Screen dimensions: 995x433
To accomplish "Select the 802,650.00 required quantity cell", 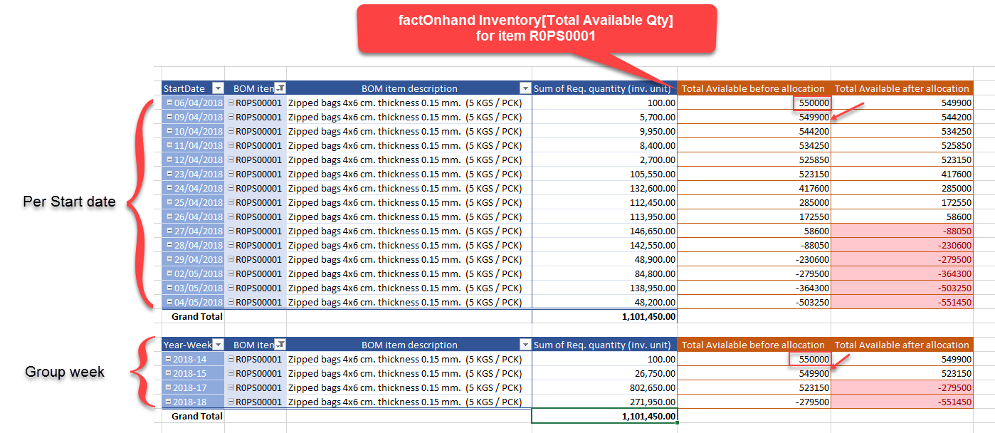I will [604, 387].
